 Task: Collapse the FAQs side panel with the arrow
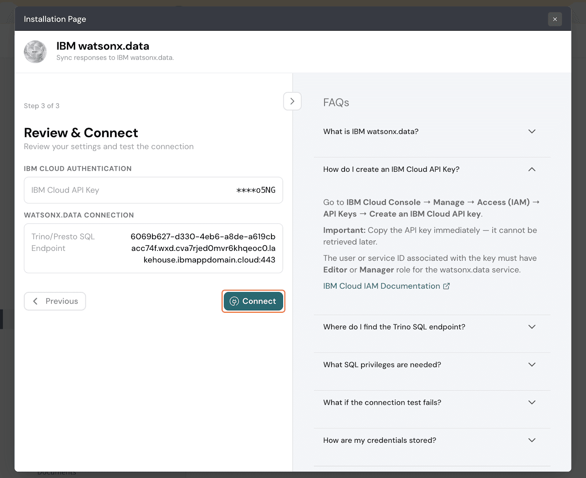tap(292, 101)
